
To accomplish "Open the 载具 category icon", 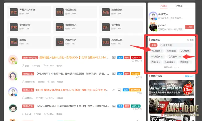I will point(60,27).
